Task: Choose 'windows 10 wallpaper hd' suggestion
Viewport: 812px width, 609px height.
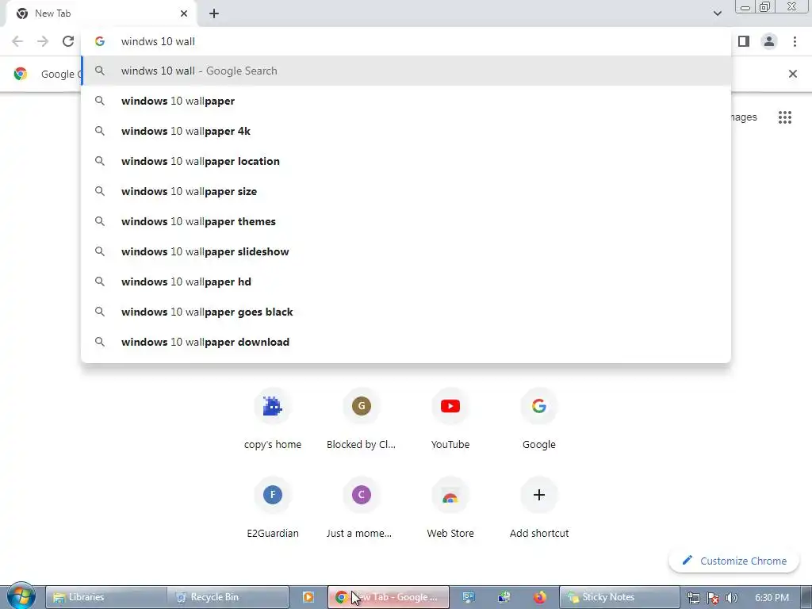Action: tap(407, 282)
